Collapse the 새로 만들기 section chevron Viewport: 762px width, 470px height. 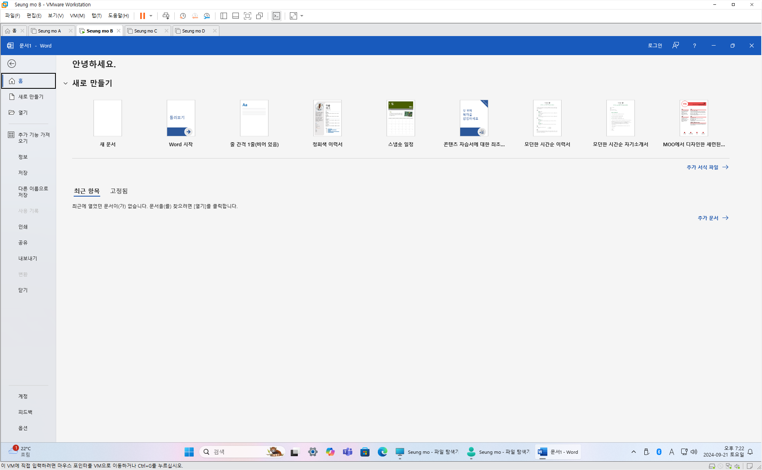coord(66,83)
